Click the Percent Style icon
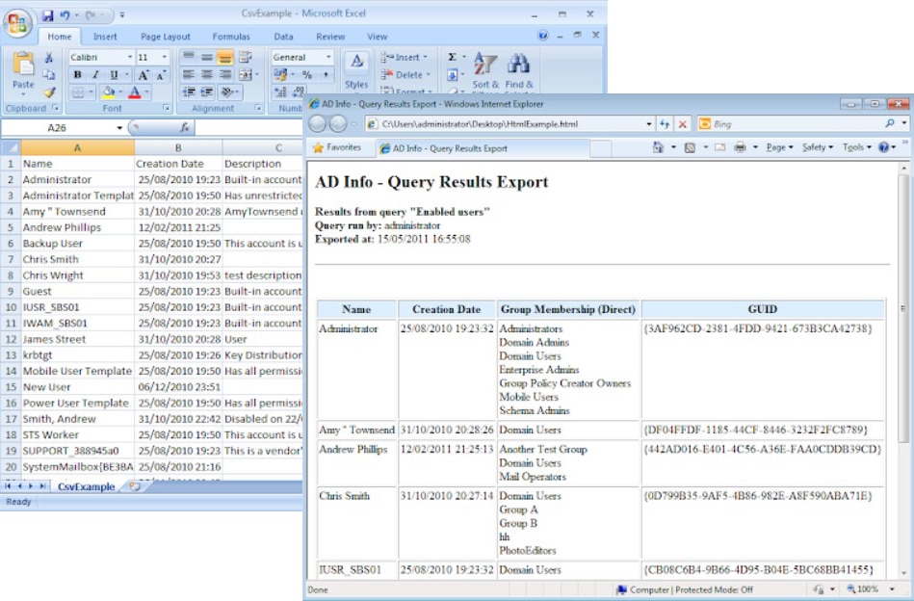 (307, 74)
